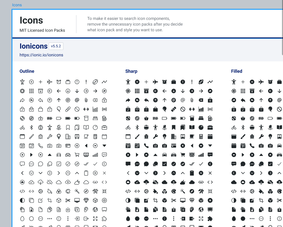
Task: Select the Sharp bed icon
Action: (201, 119)
